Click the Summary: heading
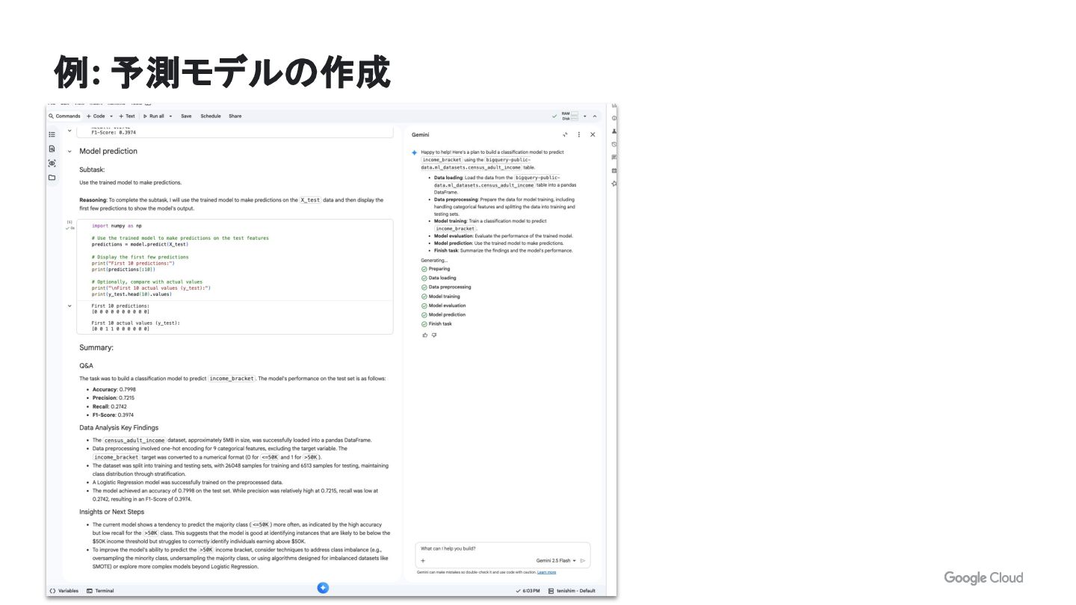The width and height of the screenshot is (1076, 605). (96, 347)
